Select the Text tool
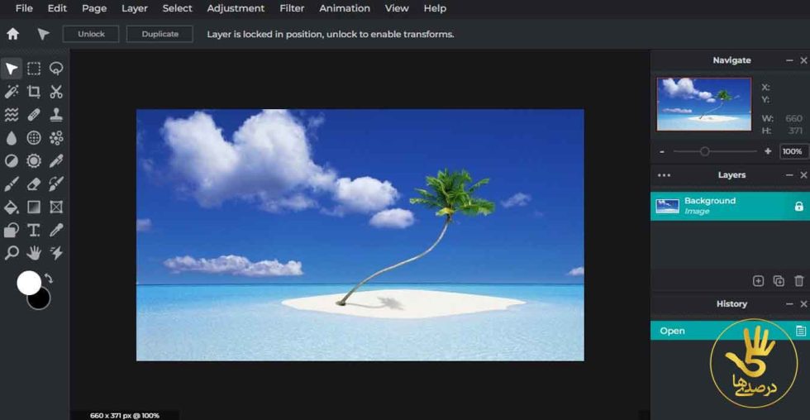 point(34,230)
